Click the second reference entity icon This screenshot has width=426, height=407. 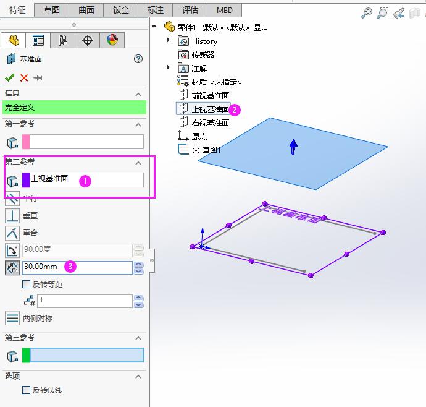tap(12, 181)
